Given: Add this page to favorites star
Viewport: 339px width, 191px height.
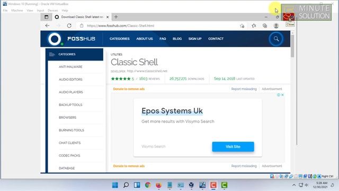Looking at the screenshot, I should [x=242, y=26].
